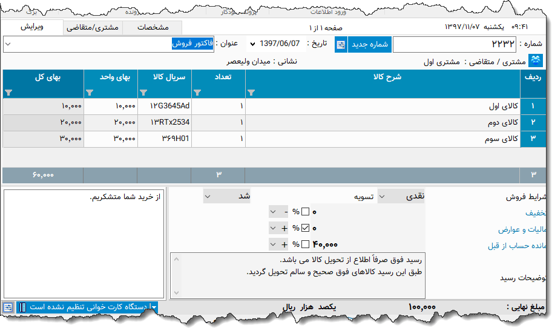Click the card reader device icon
This screenshot has height=328, width=552.
click(x=22, y=307)
